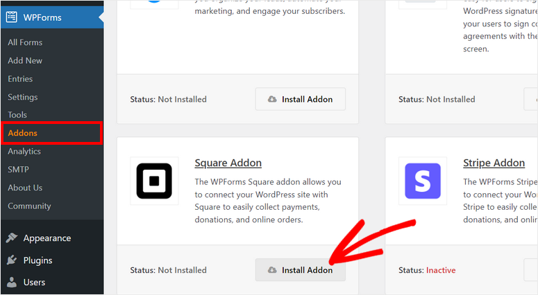The height and width of the screenshot is (295, 538).
Task: Open the Community menu item
Action: tap(29, 206)
